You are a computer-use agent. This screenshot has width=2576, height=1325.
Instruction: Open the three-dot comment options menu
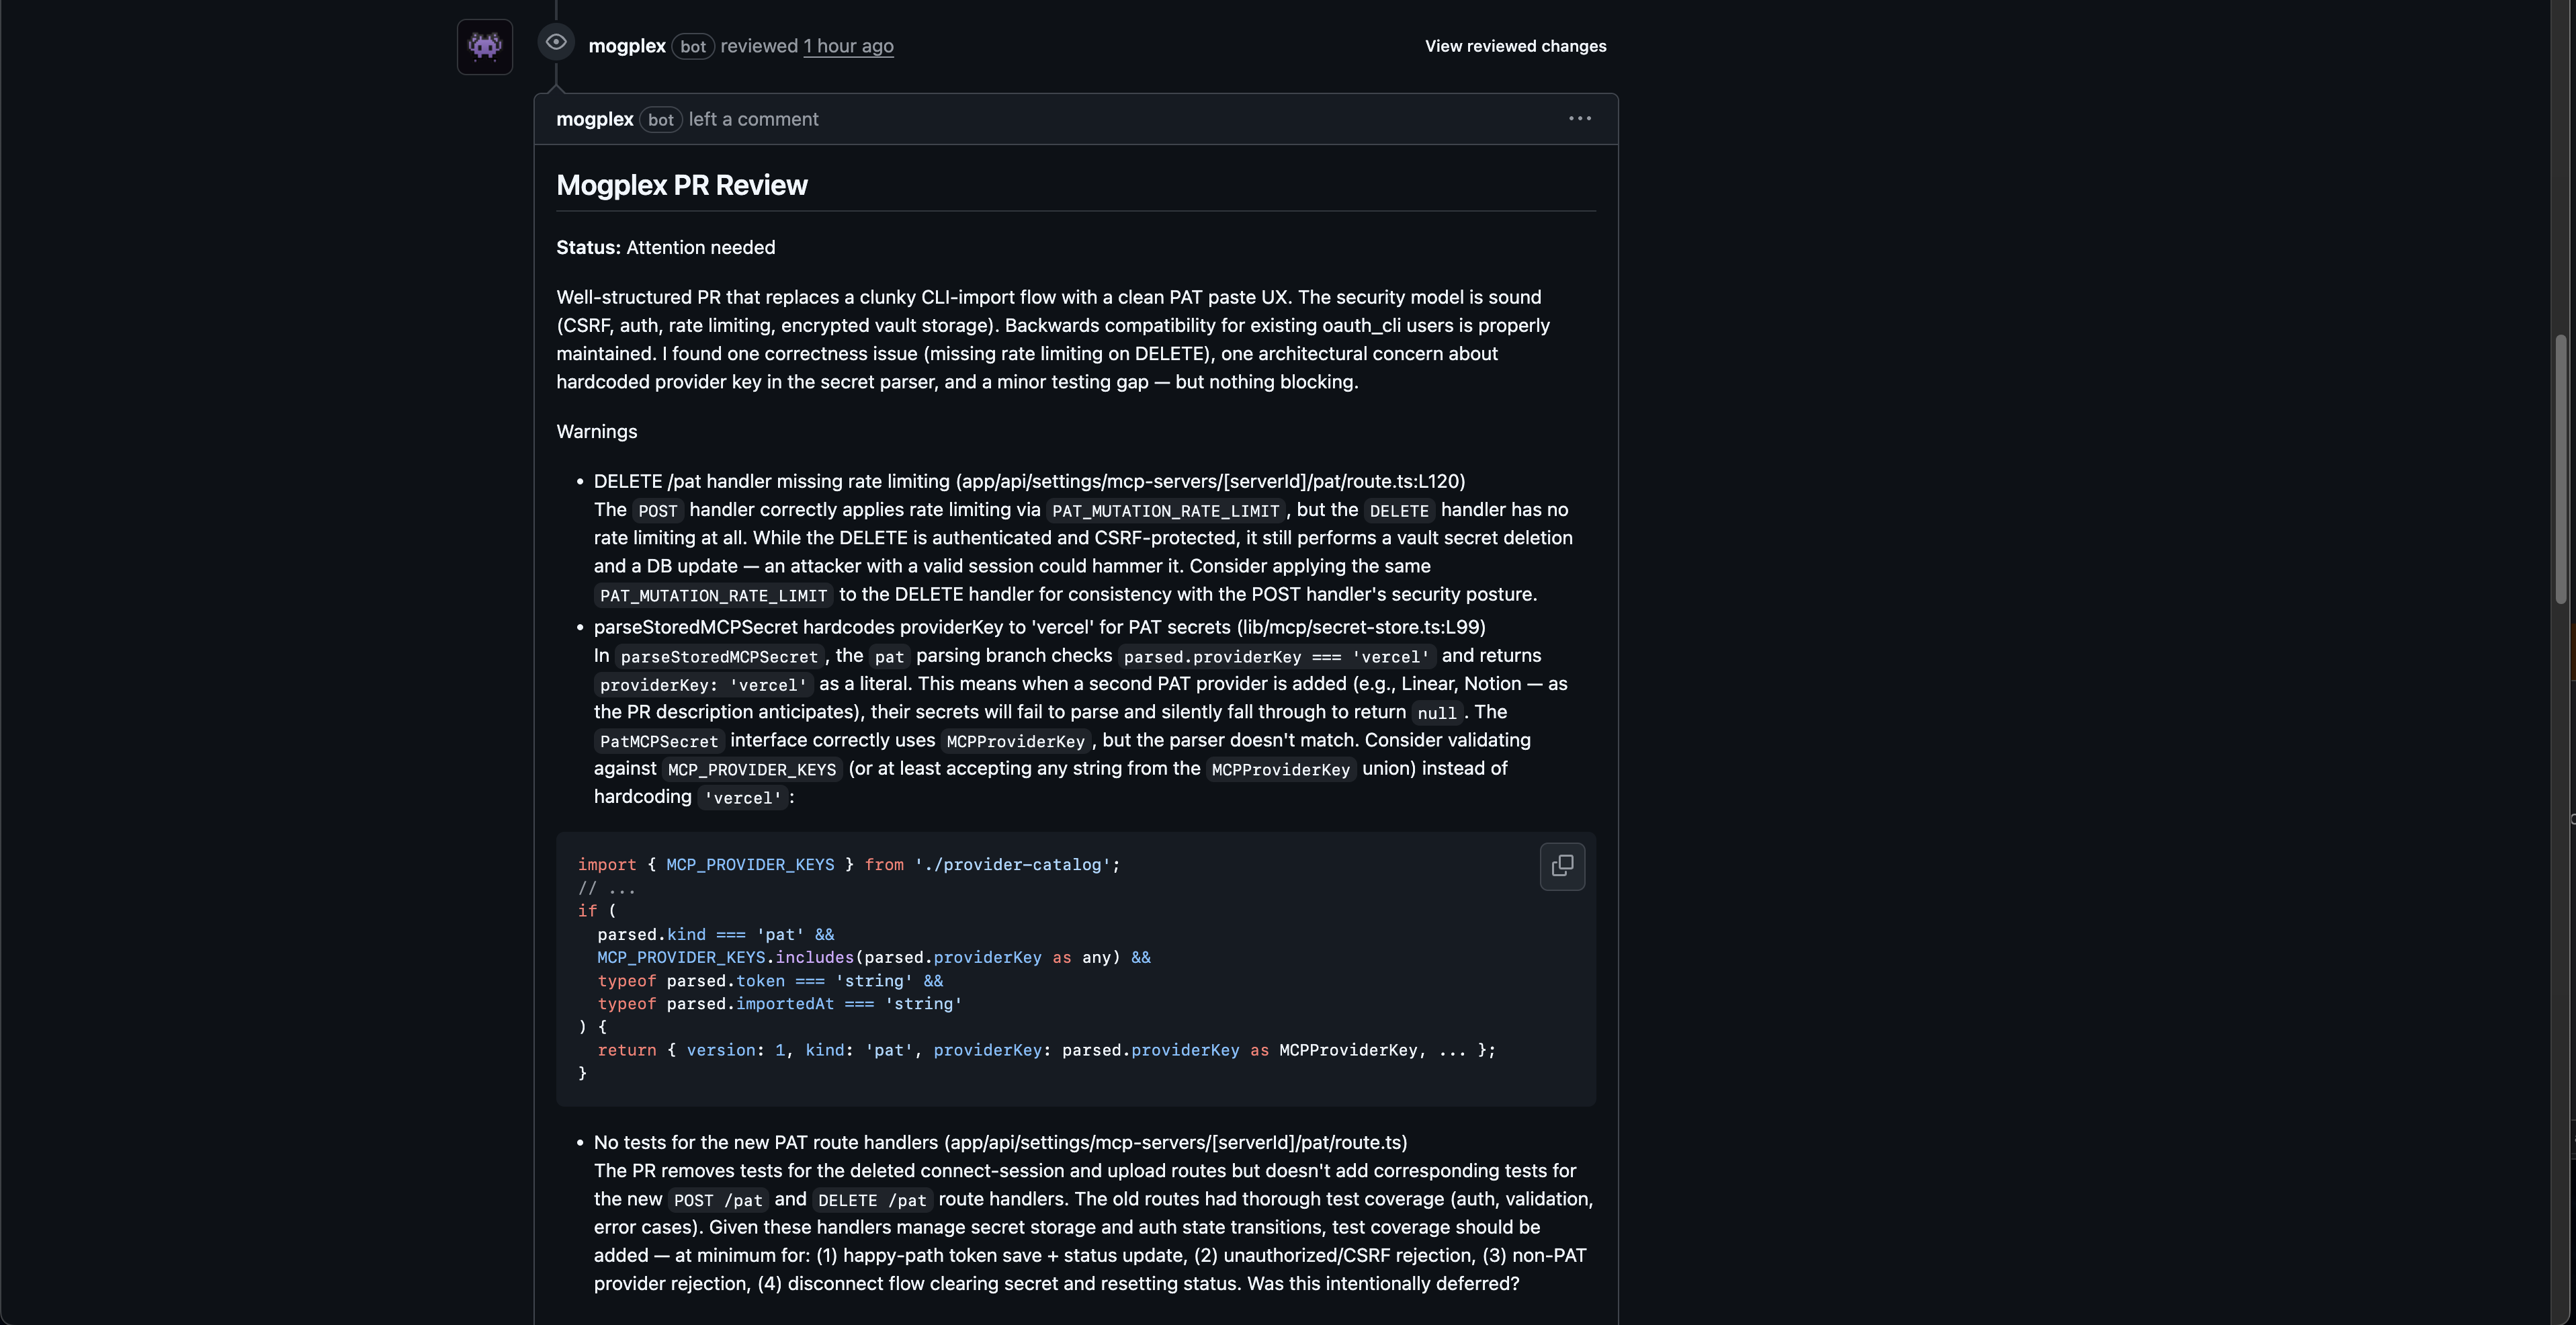tap(1579, 118)
